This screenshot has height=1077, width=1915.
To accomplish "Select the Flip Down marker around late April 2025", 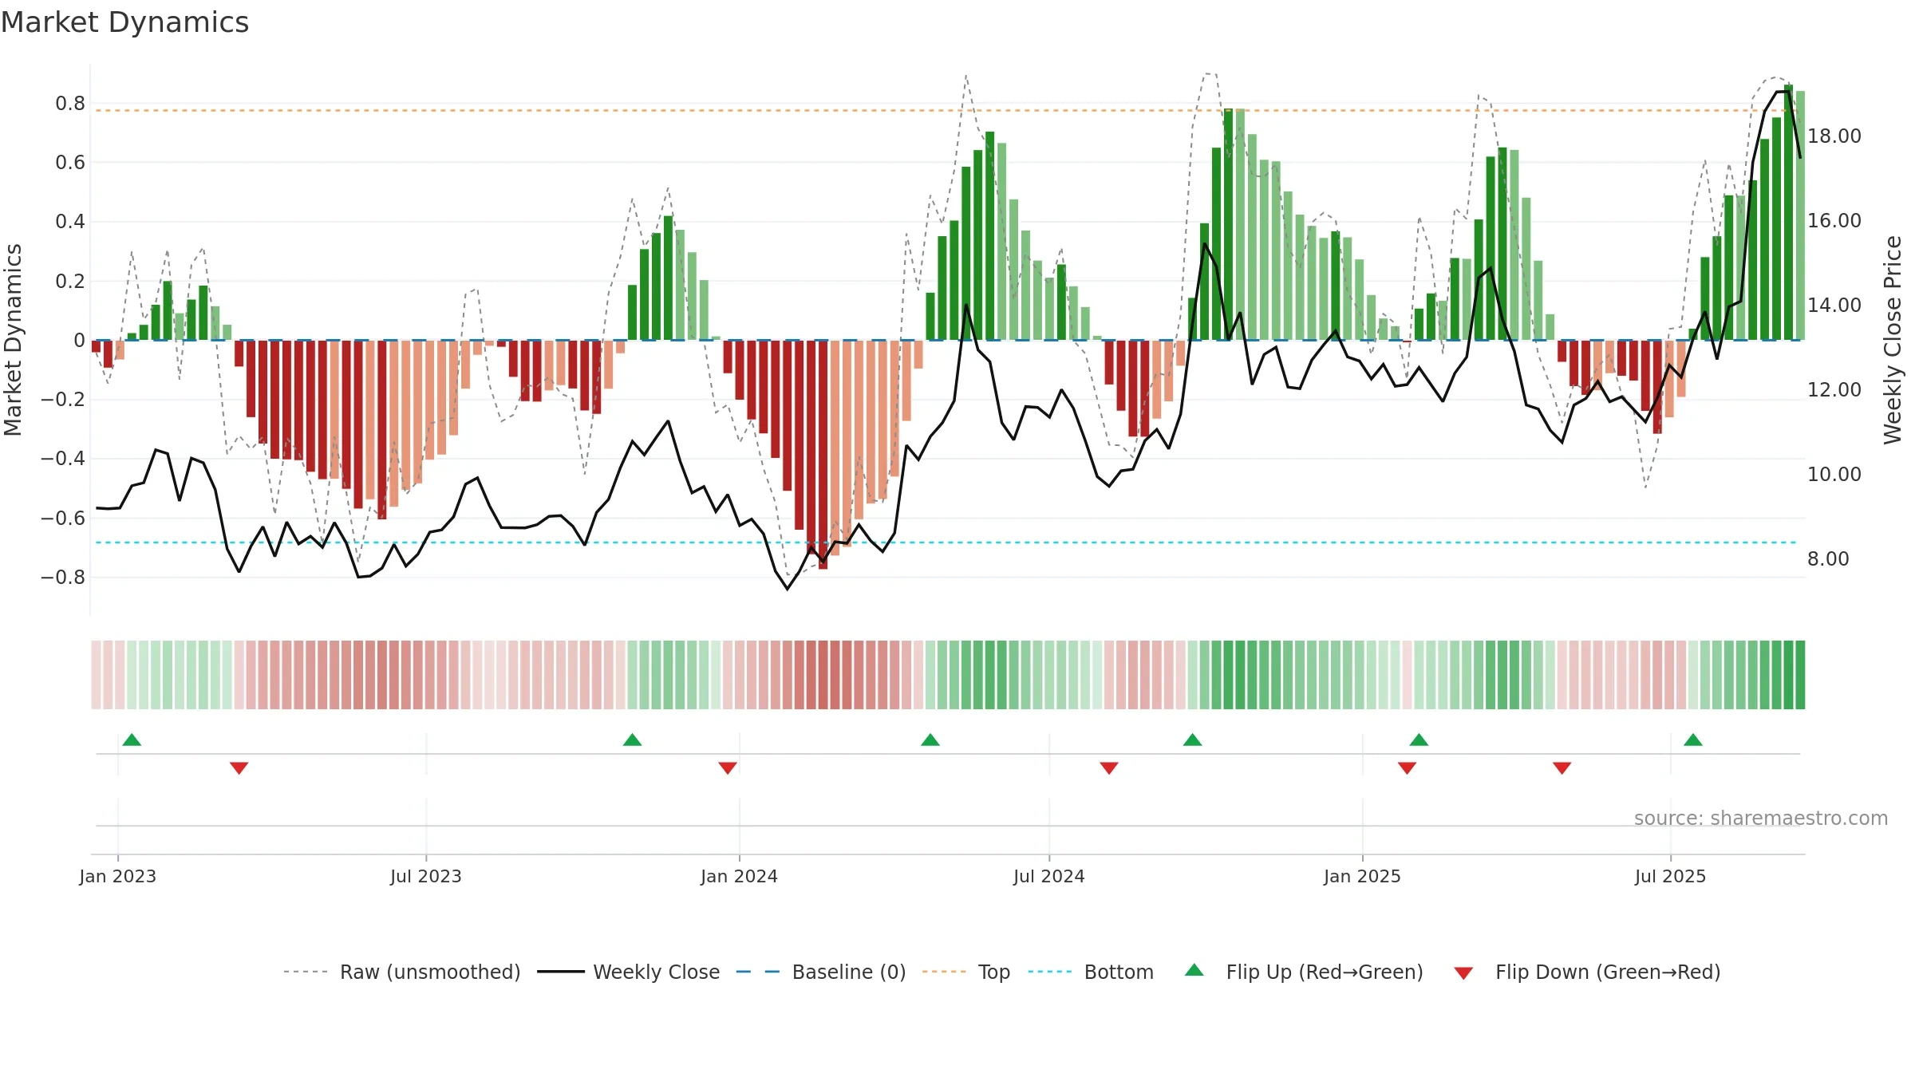I will (x=1562, y=768).
